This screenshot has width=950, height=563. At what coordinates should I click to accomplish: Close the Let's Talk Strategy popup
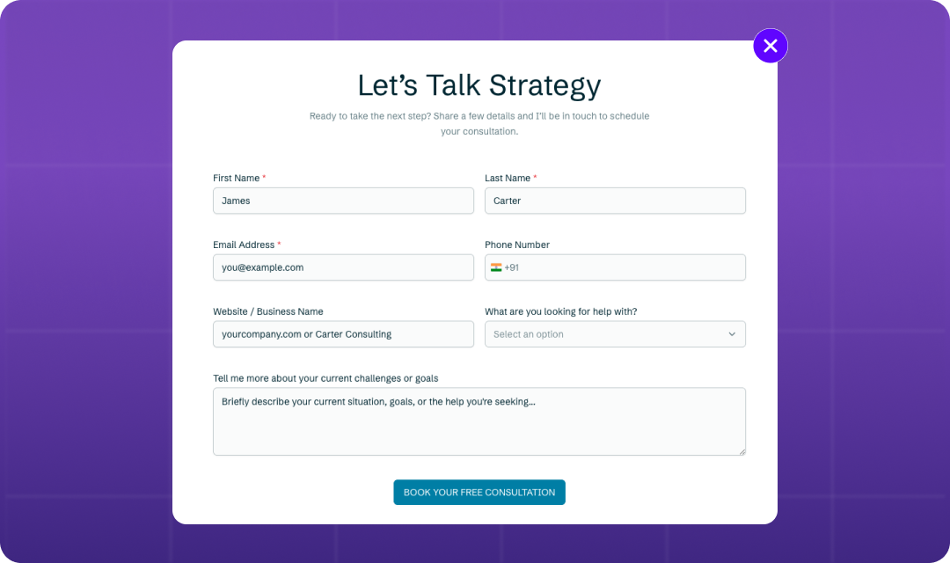tap(770, 46)
